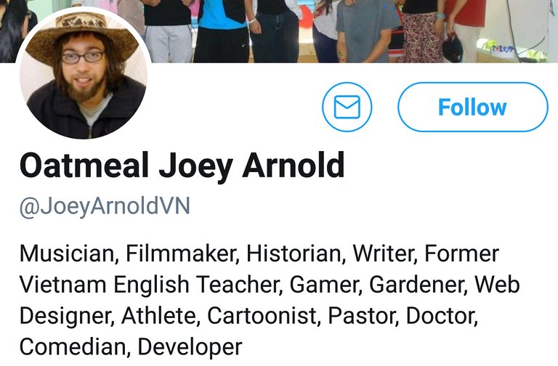
Task: Select the word Comedian in the bio
Action: pos(75,346)
